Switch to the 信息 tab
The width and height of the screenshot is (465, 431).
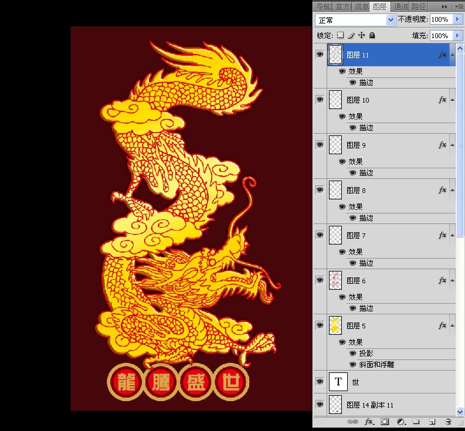[361, 6]
